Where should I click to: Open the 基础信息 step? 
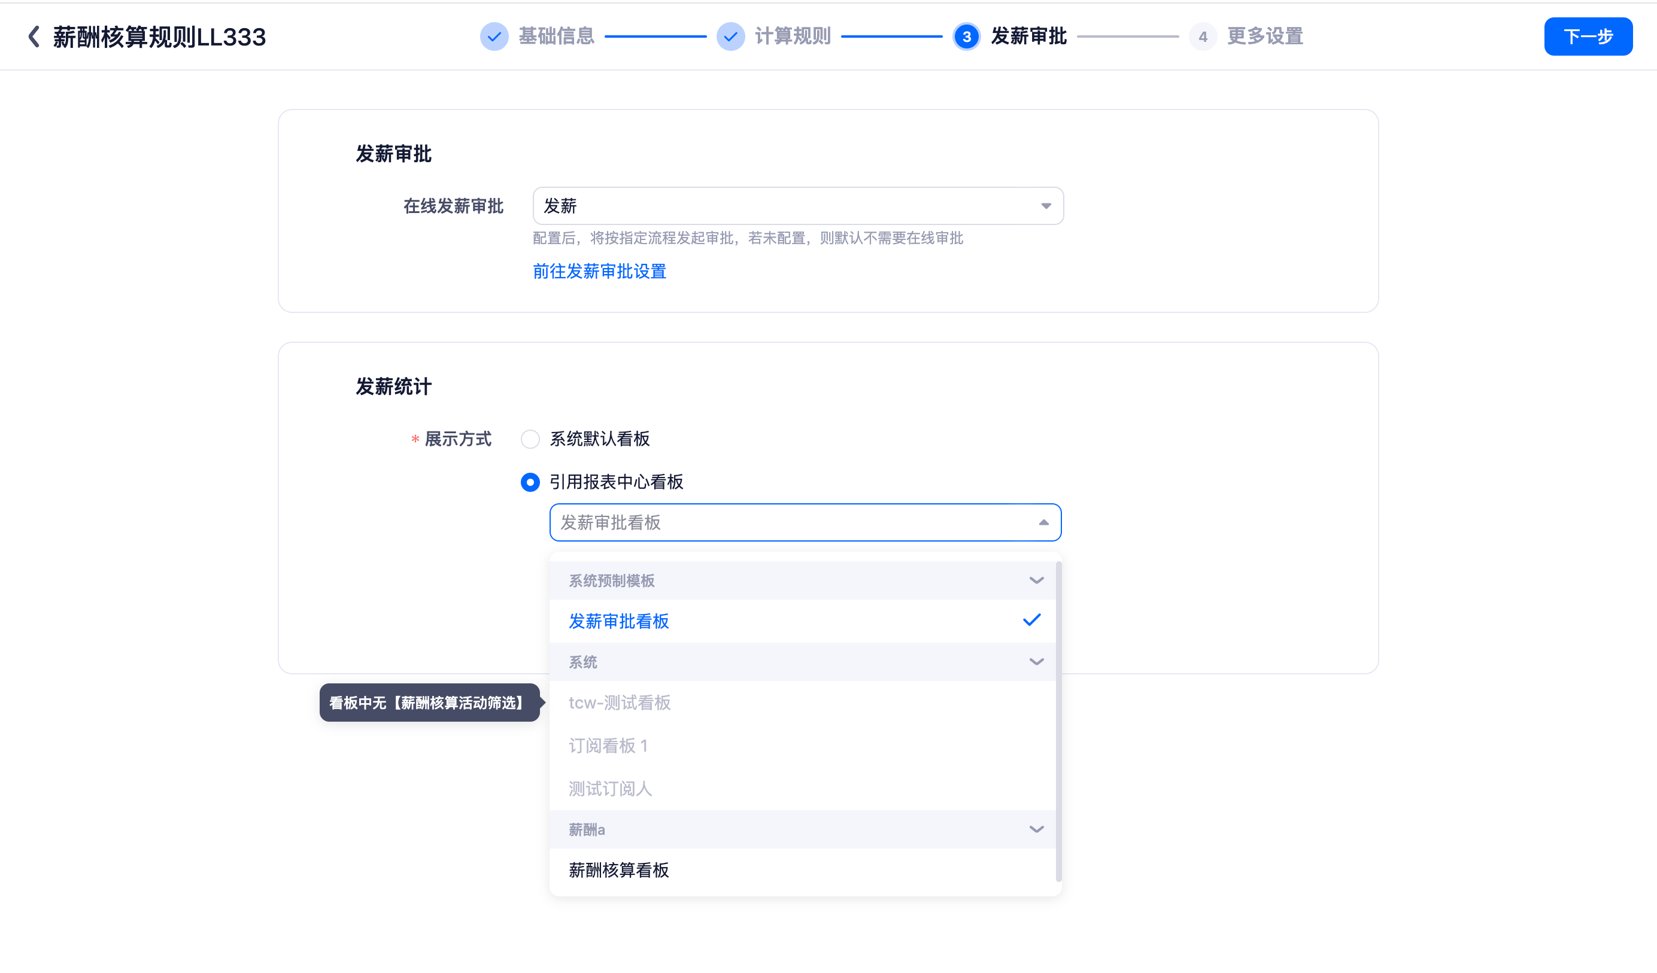click(x=556, y=36)
